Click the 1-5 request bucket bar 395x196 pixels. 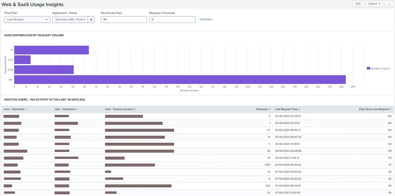52,50
